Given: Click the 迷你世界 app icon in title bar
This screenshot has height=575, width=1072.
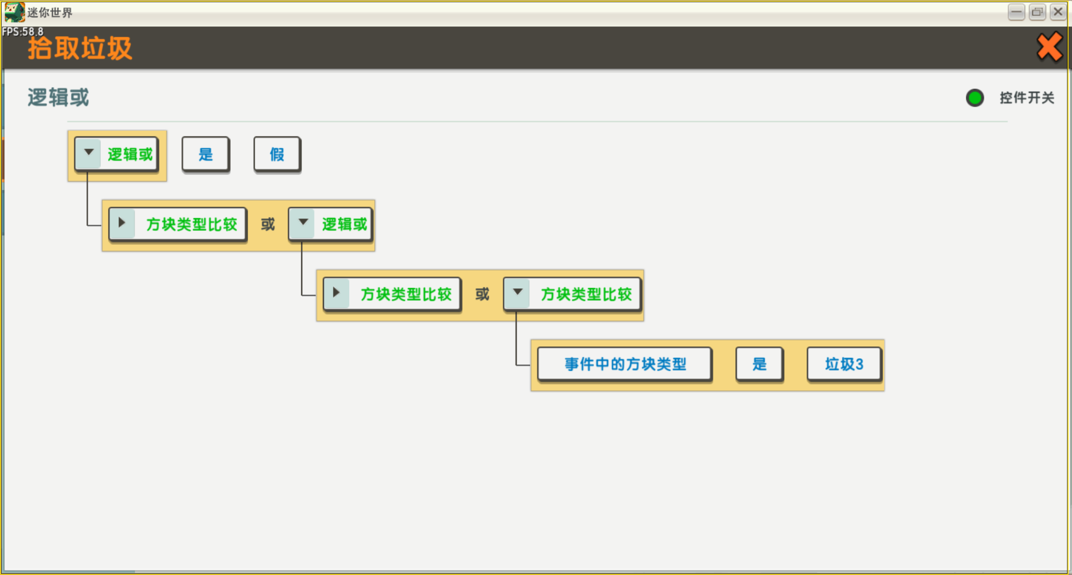Looking at the screenshot, I should (x=14, y=12).
